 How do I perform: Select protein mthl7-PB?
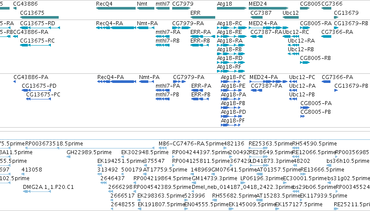tap(163, 99)
